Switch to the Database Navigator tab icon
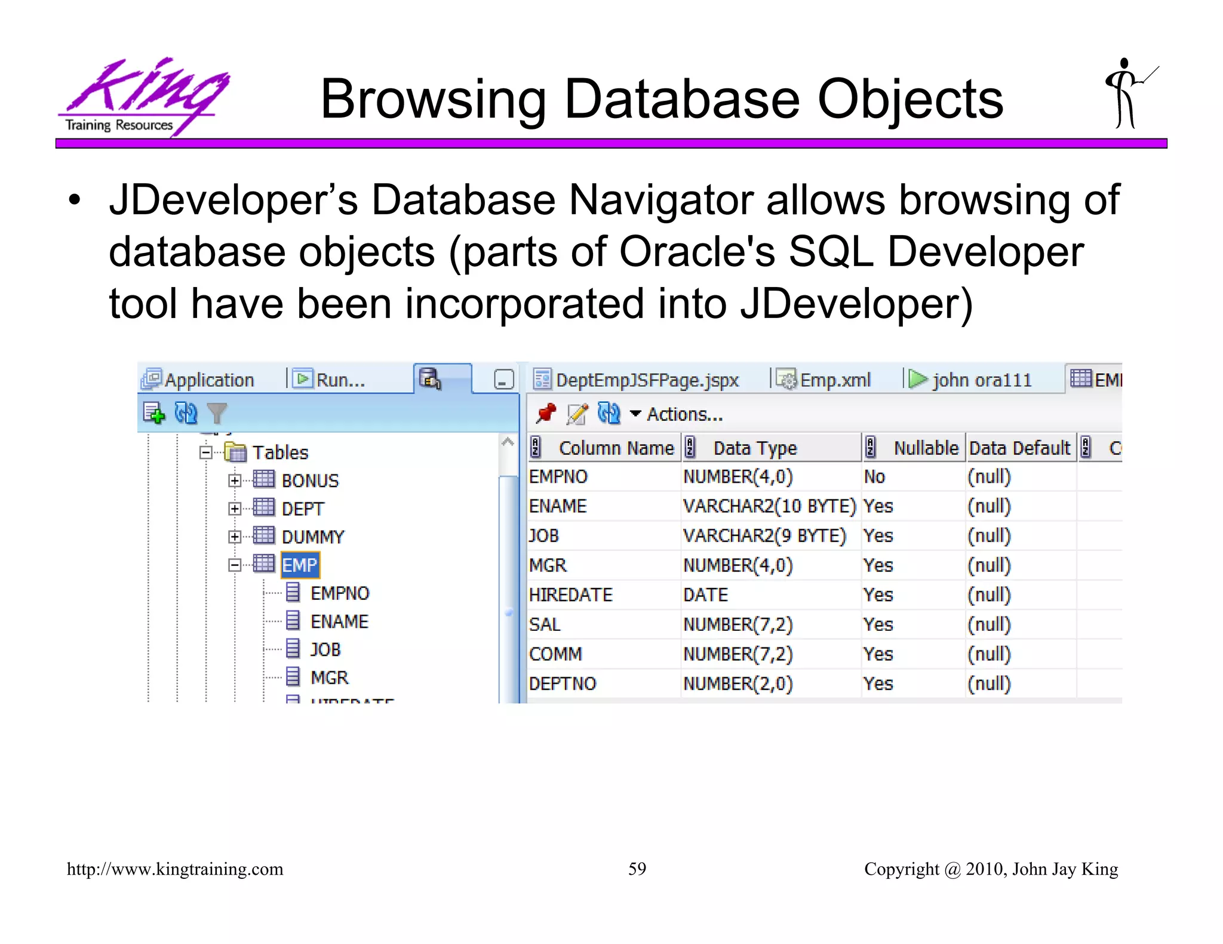The image size is (1223, 944). click(x=431, y=379)
